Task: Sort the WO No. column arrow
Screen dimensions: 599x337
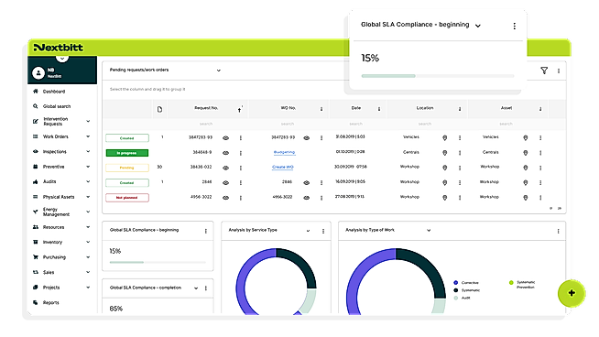Action: click(x=321, y=109)
